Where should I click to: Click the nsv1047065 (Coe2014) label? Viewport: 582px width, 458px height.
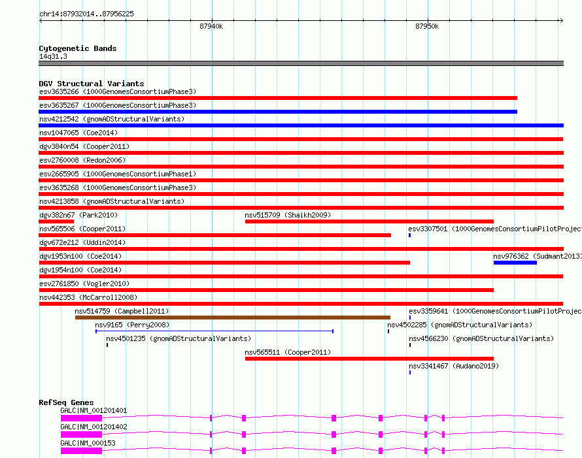(x=78, y=133)
